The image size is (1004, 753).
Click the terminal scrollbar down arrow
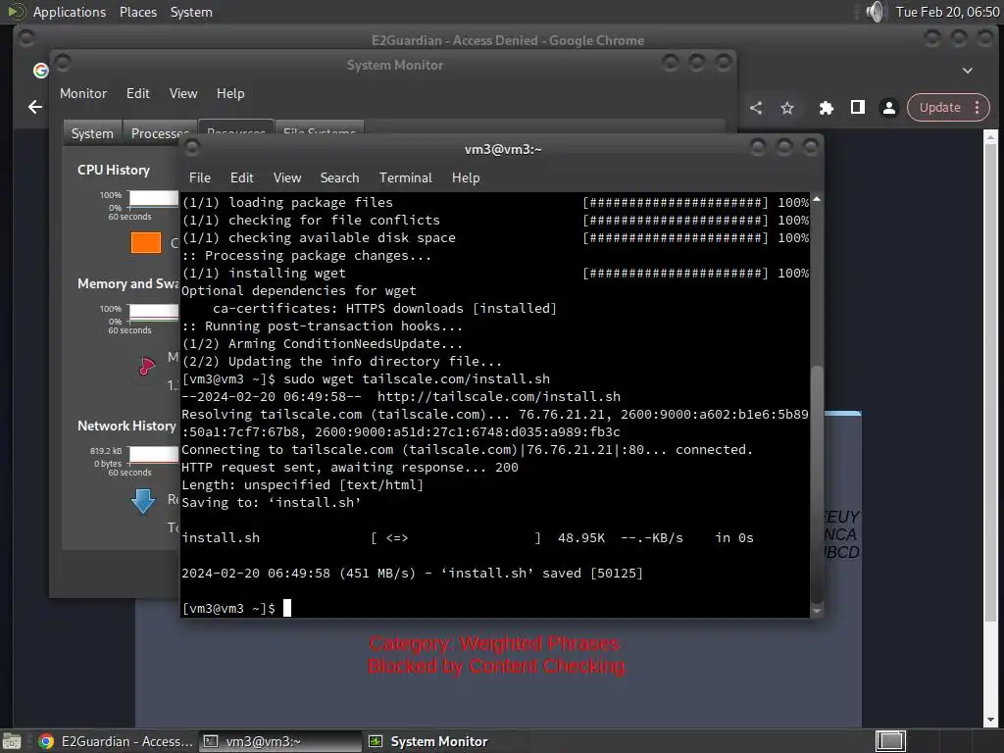pyautogui.click(x=817, y=611)
